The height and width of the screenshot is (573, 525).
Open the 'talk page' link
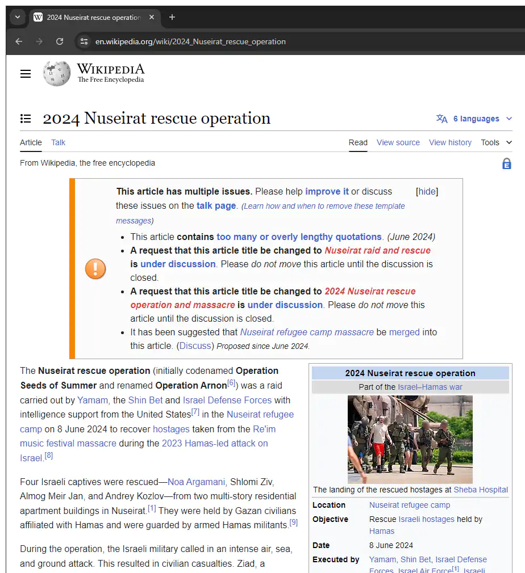pyautogui.click(x=216, y=206)
